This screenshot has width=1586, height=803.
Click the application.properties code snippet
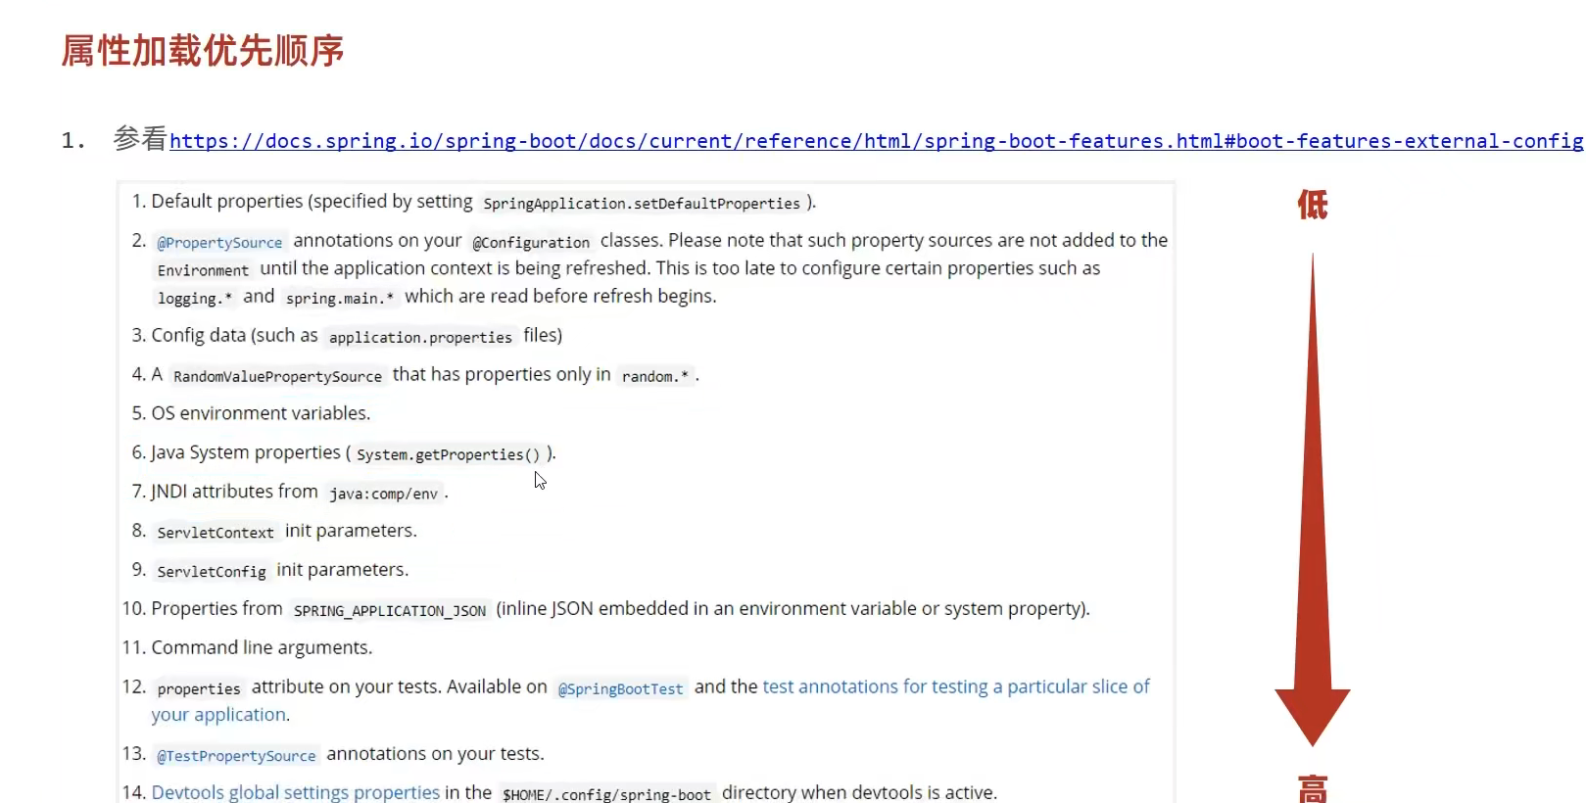click(420, 337)
